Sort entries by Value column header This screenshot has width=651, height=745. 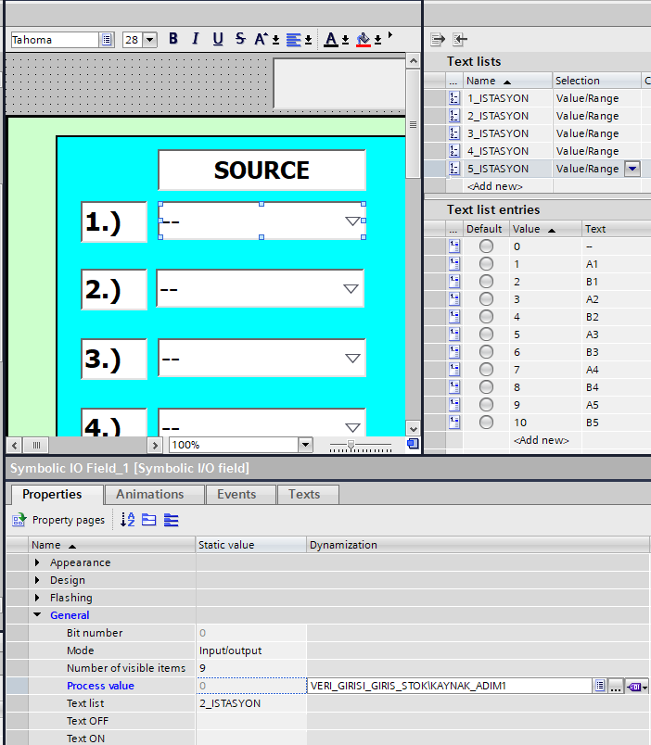(x=545, y=229)
